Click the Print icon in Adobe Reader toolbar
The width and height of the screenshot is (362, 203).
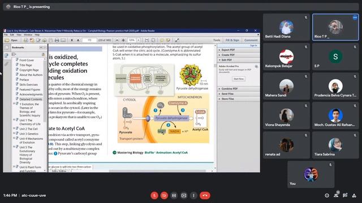[x=57, y=40]
